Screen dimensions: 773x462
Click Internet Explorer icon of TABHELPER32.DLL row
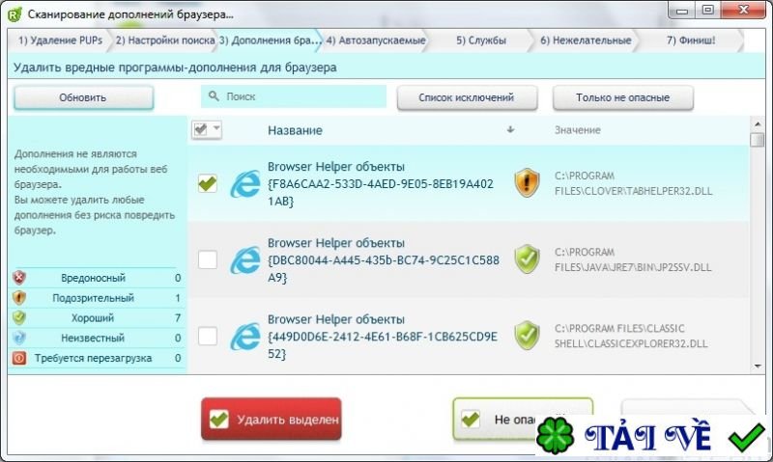pyautogui.click(x=245, y=184)
